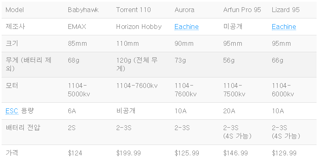The height and width of the screenshot is (161, 319).
Task: Select the Babyhawk column header
Action: 83,10
